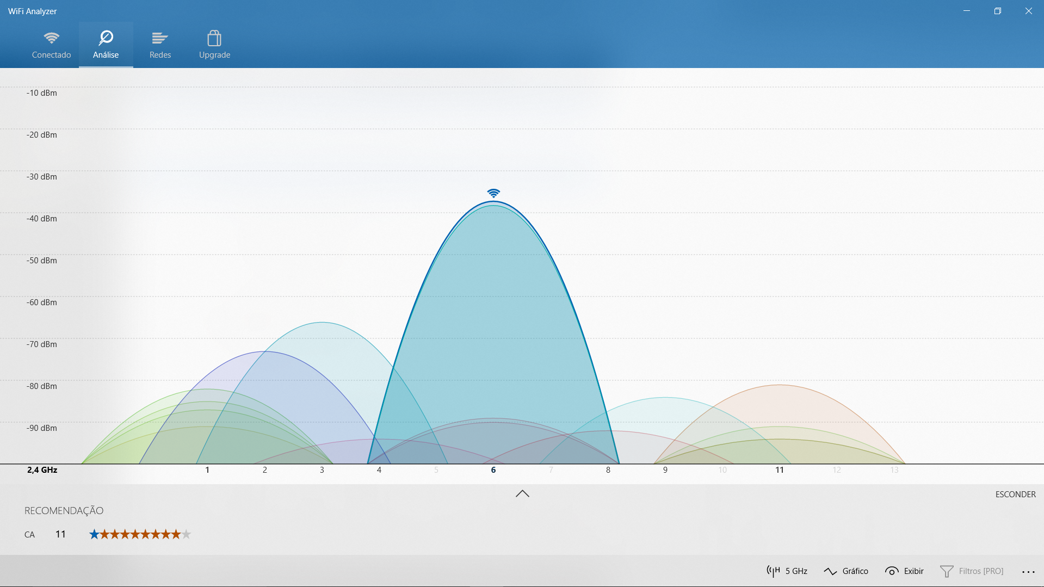Click the WiFi Analyzer window title
Viewport: 1044px width, 587px height.
[32, 11]
